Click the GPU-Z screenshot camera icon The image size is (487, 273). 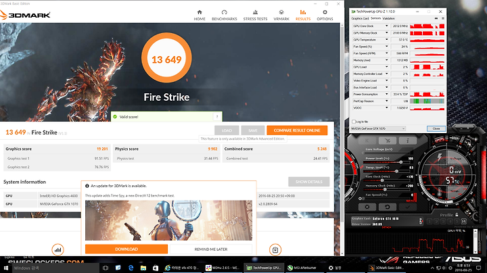click(x=436, y=18)
